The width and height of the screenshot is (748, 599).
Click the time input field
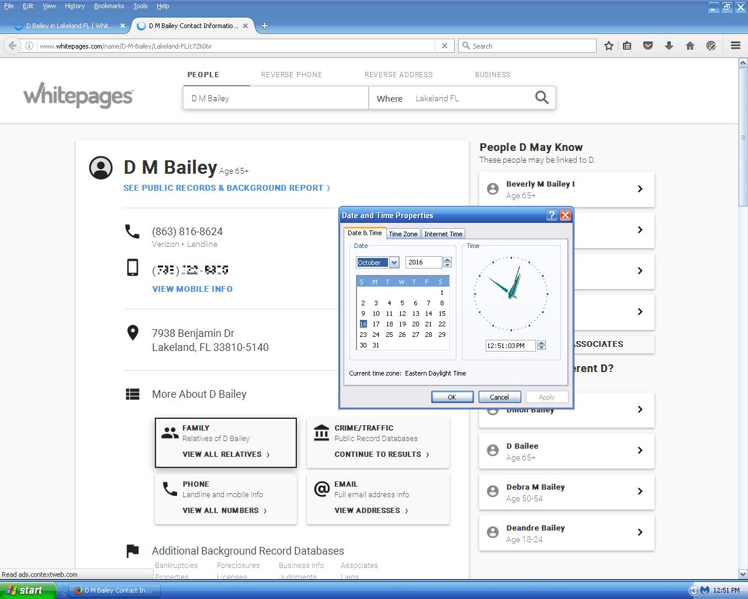coord(509,346)
